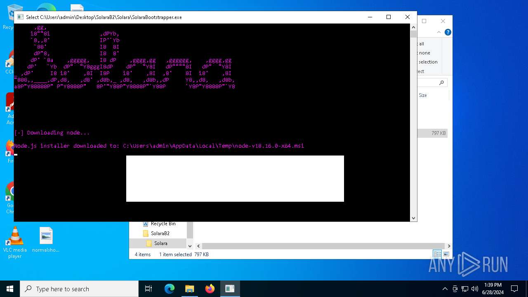This screenshot has height=297, width=528.
Task: Launch Firefox from taskbar
Action: 210,289
